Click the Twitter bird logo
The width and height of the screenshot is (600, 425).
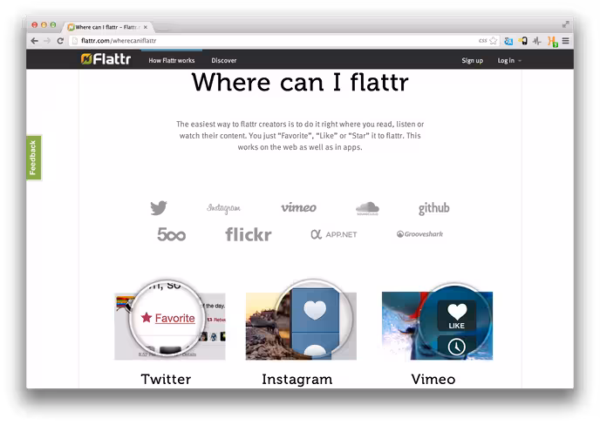point(159,208)
